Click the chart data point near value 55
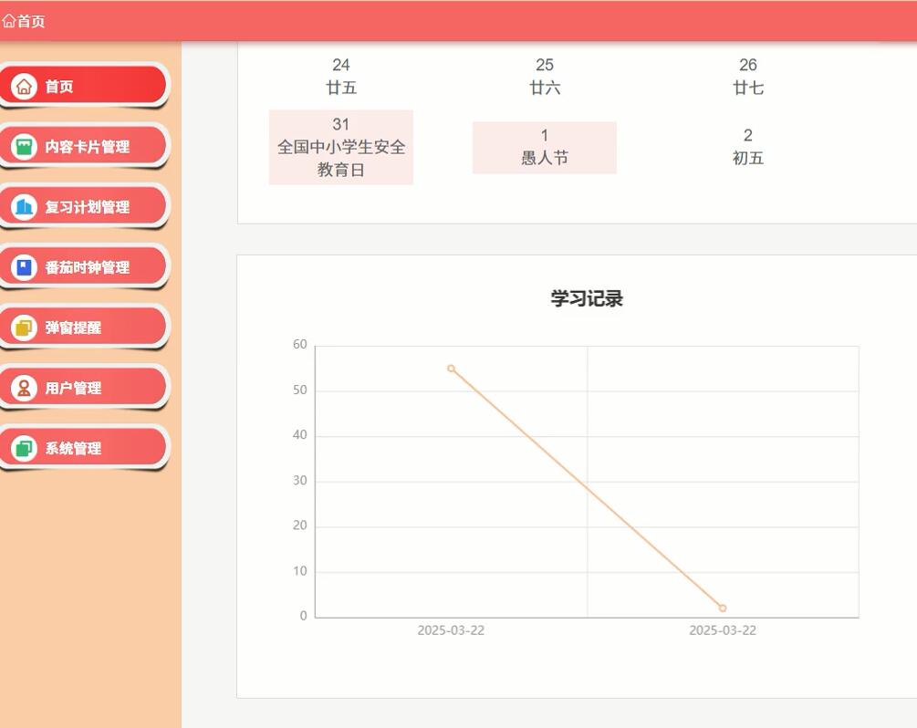 click(x=451, y=369)
